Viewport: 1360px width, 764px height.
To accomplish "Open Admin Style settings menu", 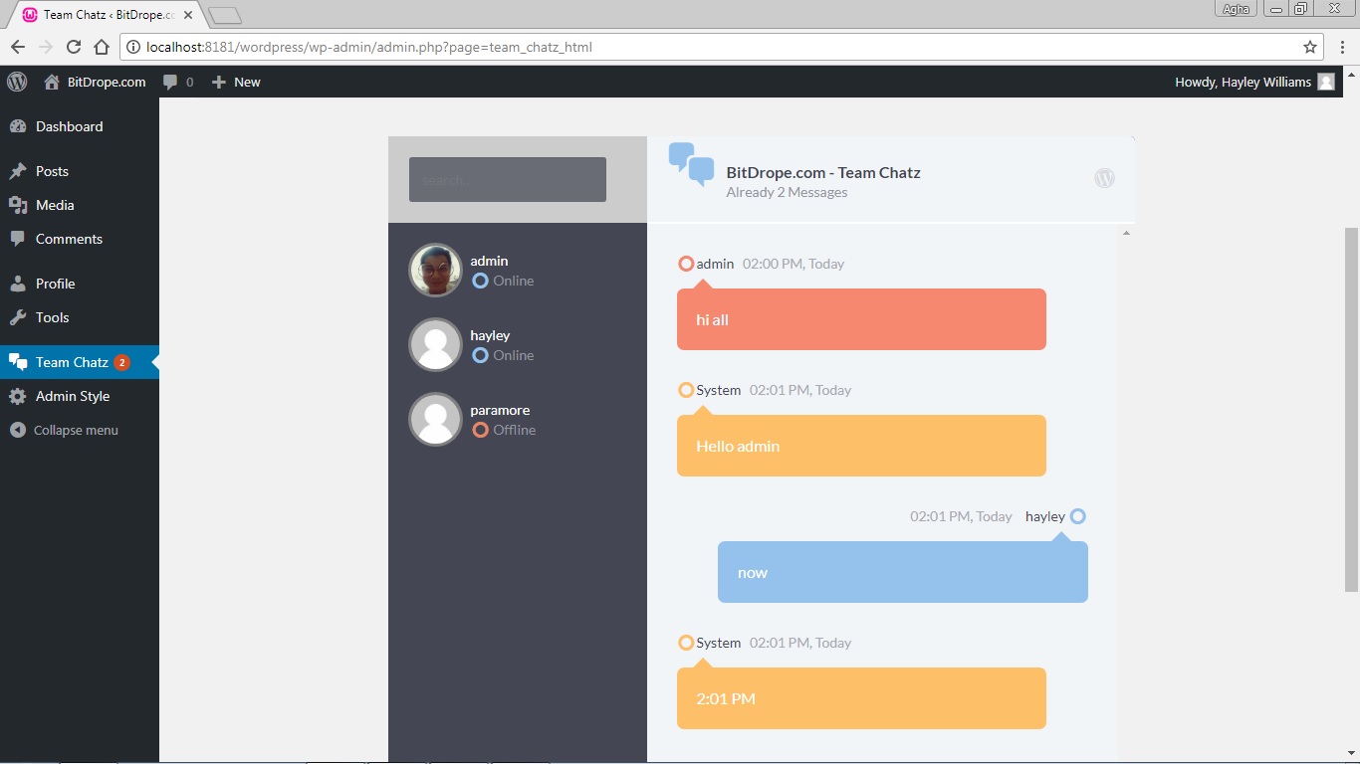I will (x=80, y=396).
